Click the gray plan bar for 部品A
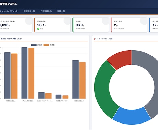This screenshot has height=130, width=158. 8,75
